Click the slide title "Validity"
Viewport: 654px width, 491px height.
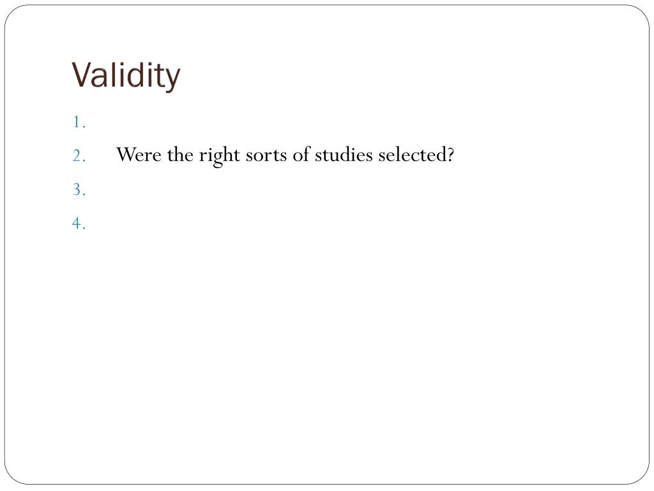(x=126, y=75)
